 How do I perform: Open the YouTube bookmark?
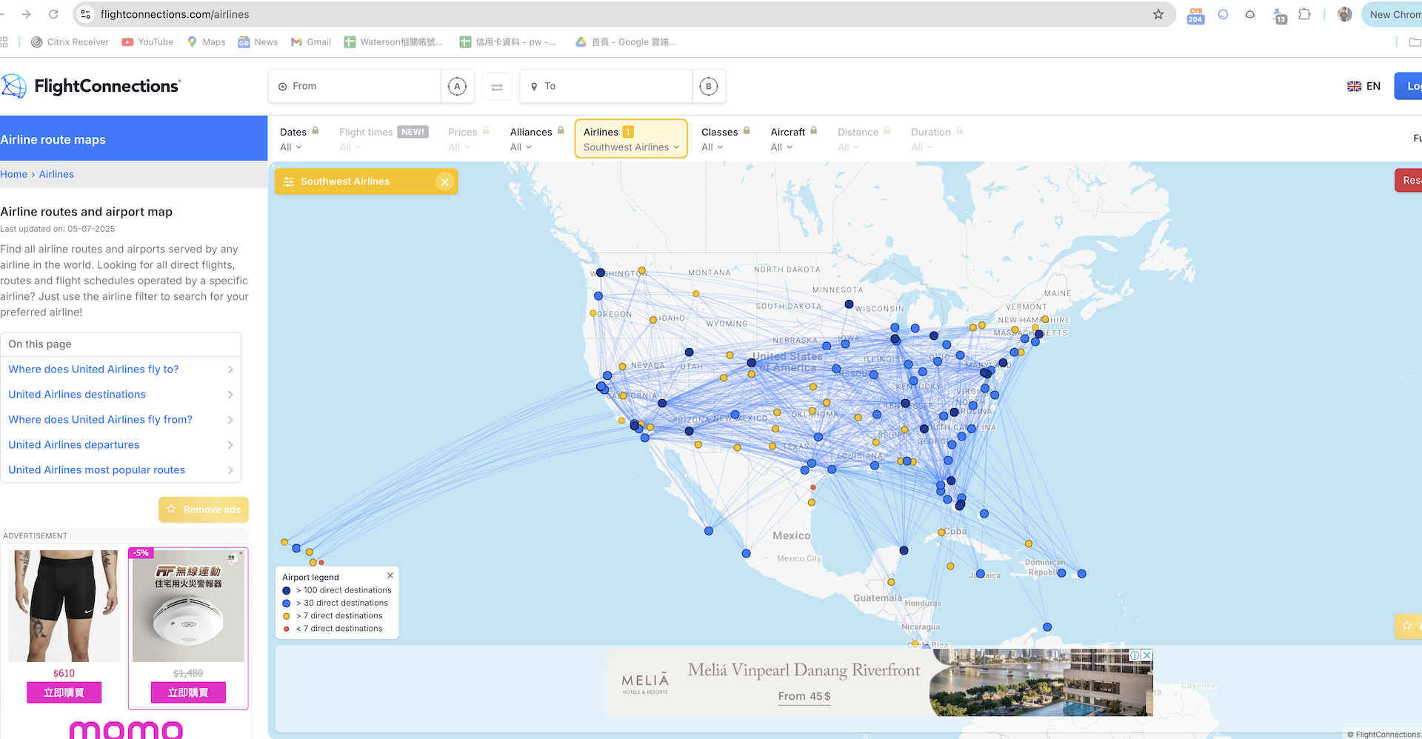pos(147,42)
